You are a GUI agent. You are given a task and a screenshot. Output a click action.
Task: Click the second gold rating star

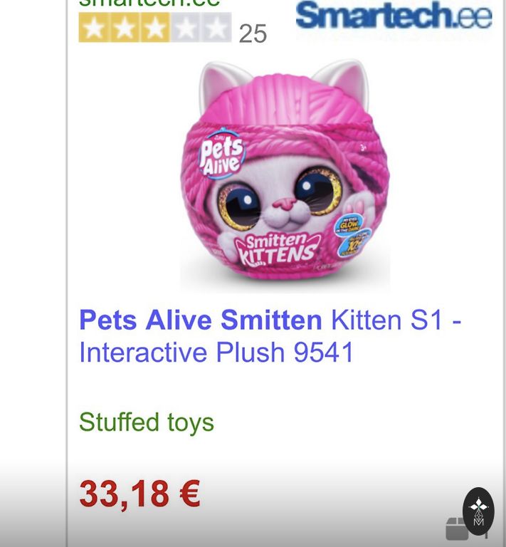click(x=124, y=28)
